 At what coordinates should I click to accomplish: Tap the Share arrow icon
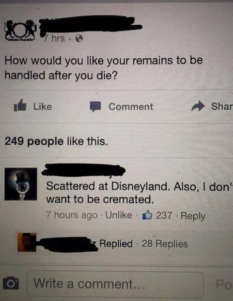[x=198, y=106]
